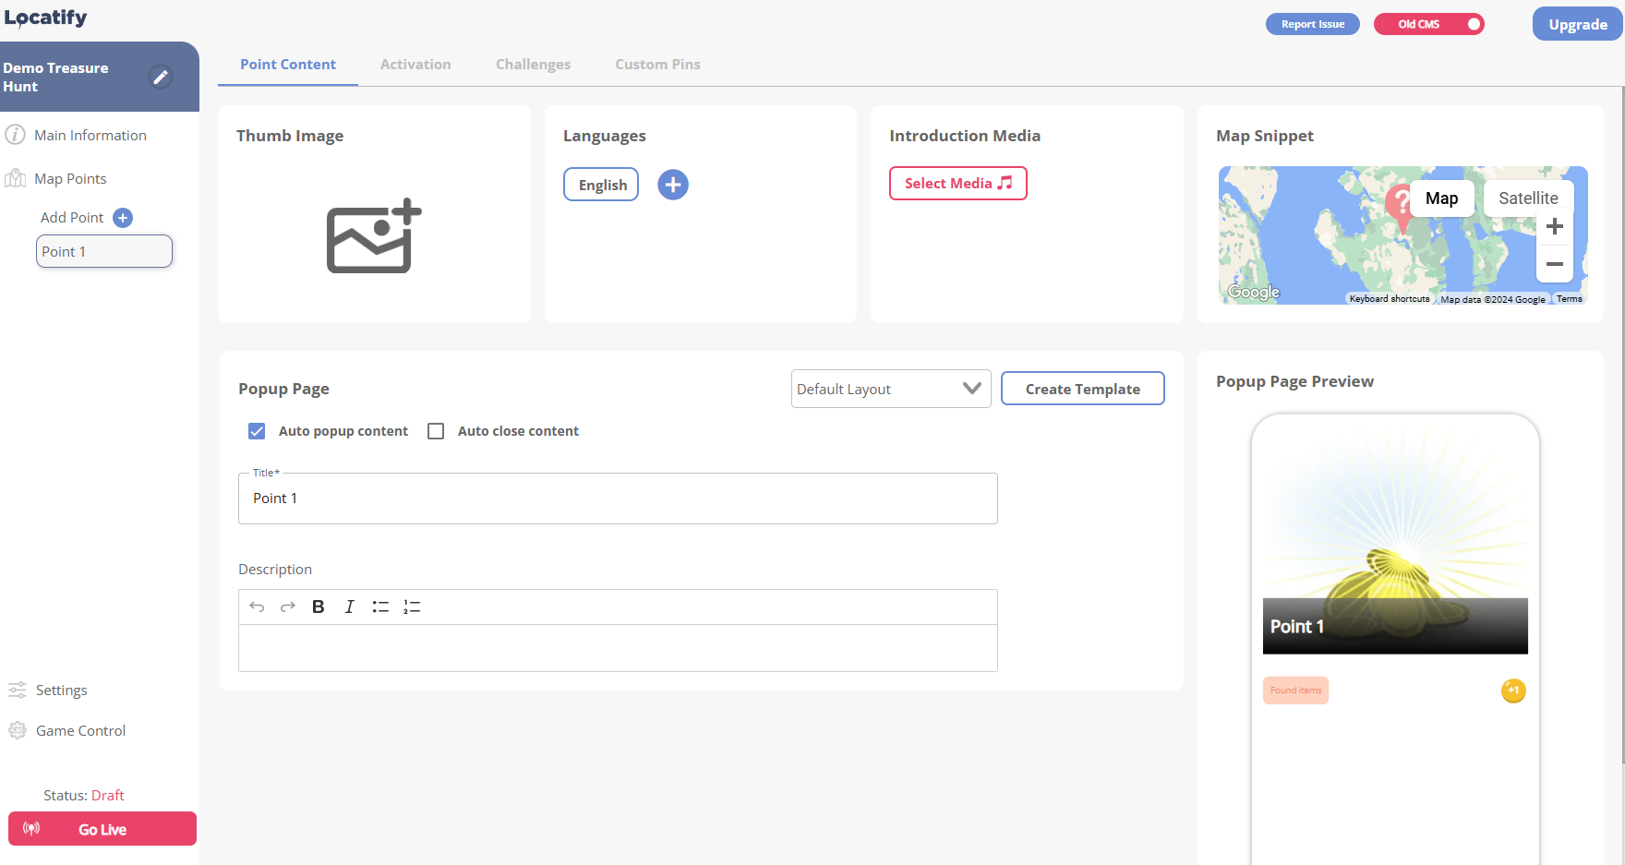Click undo in the description editor toolbar
Image resolution: width=1625 pixels, height=865 pixels.
[257, 607]
